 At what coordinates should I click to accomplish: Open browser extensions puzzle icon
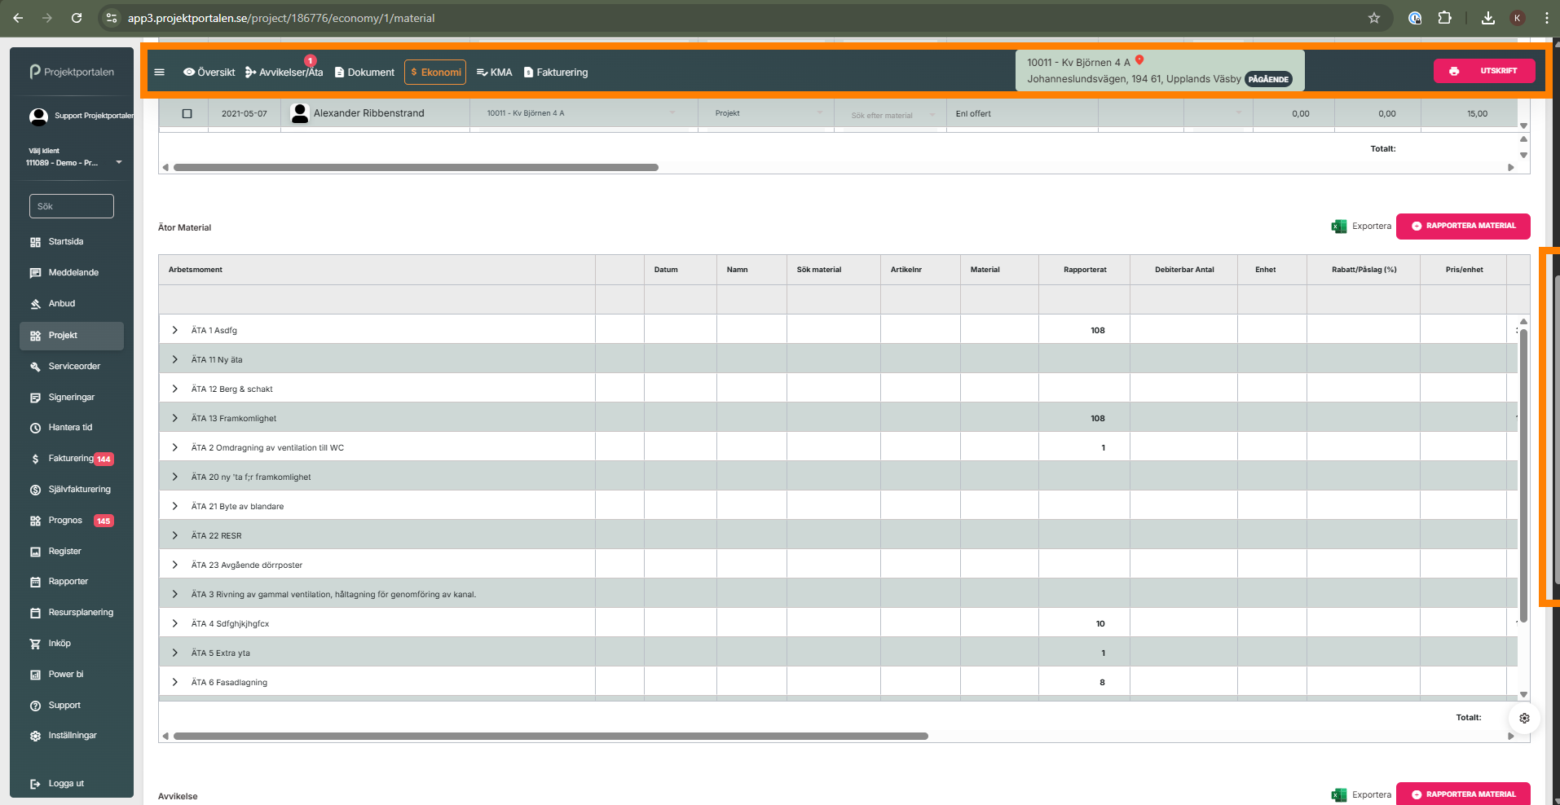point(1444,18)
